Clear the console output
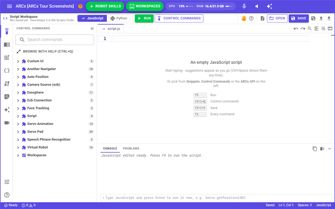Viewport: 335px width, 209px height. click(x=322, y=149)
